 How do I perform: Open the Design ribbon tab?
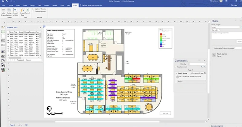tap(32, 5)
